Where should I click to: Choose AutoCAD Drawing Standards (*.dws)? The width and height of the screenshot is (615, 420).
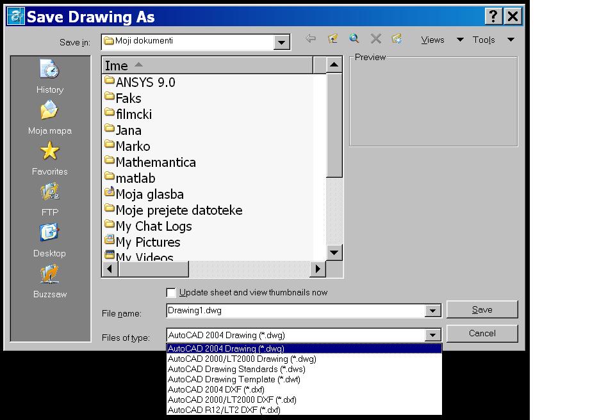pos(304,369)
